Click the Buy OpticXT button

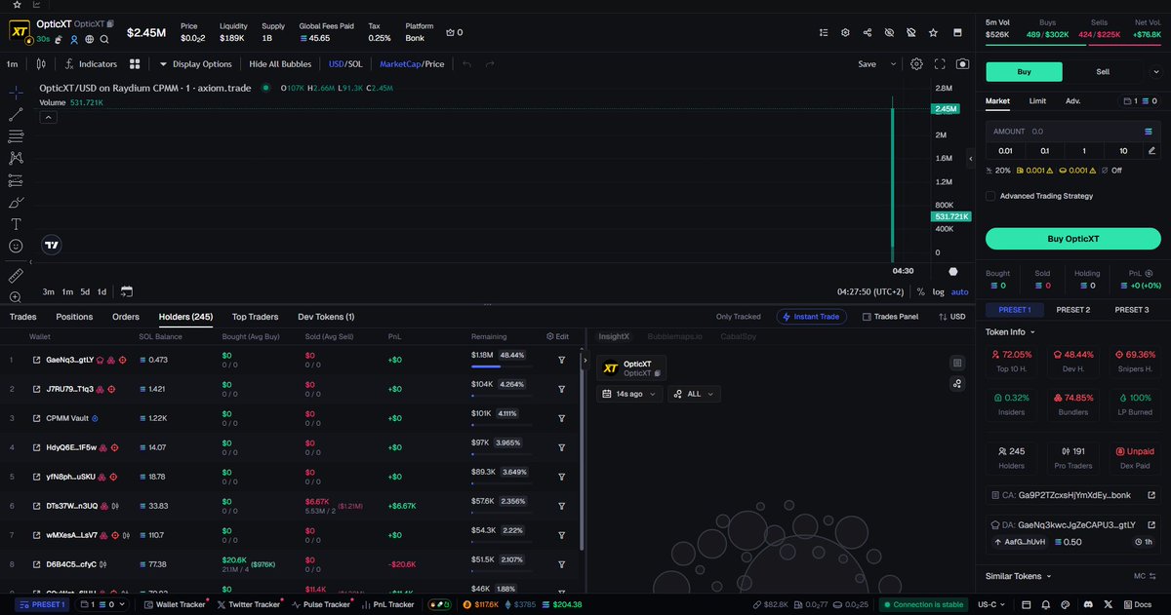[x=1072, y=239]
